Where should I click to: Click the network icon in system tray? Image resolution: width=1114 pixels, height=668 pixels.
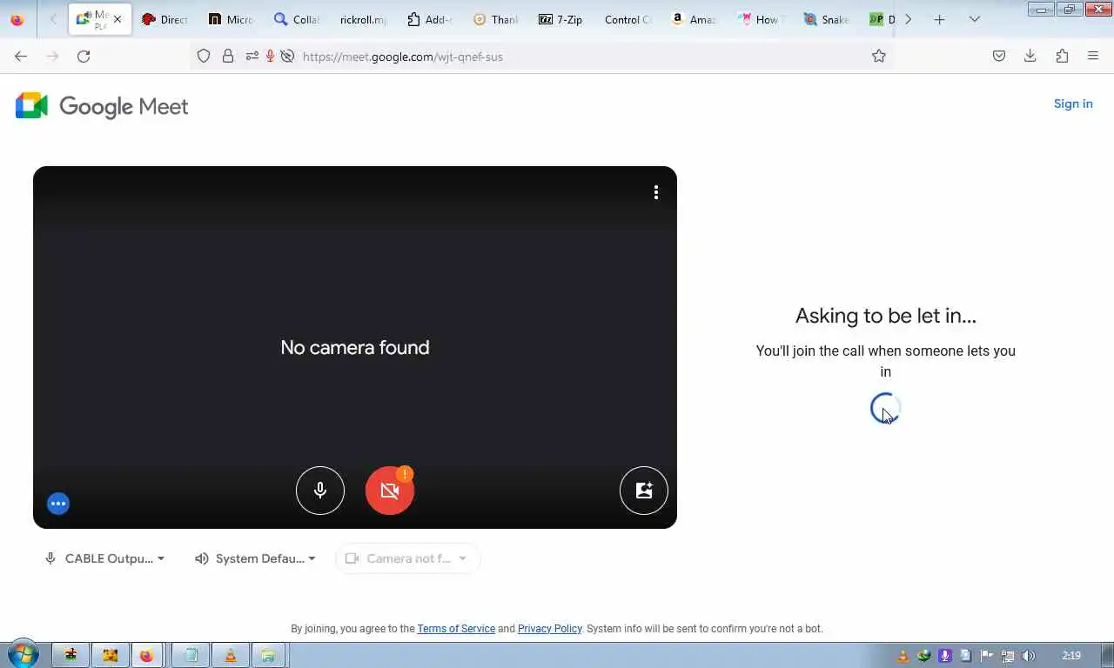tap(1008, 656)
